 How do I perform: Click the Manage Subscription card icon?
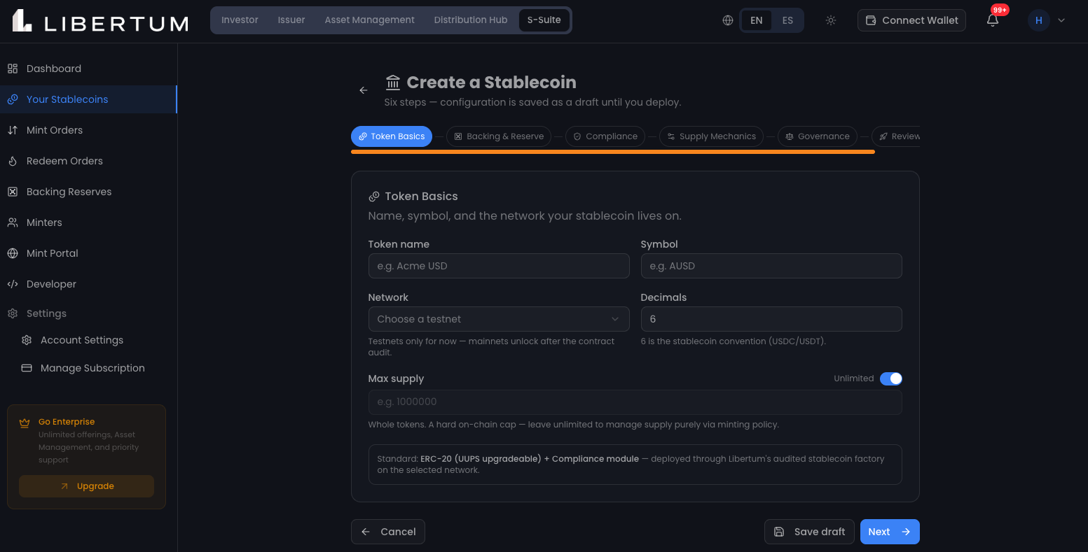[x=27, y=368]
